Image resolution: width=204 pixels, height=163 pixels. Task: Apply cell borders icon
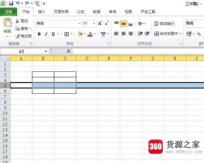(x=67, y=34)
